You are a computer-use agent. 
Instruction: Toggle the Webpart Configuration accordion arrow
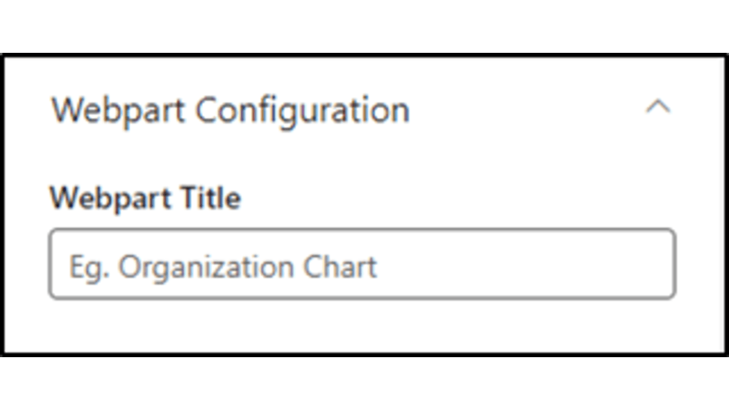click(x=658, y=108)
